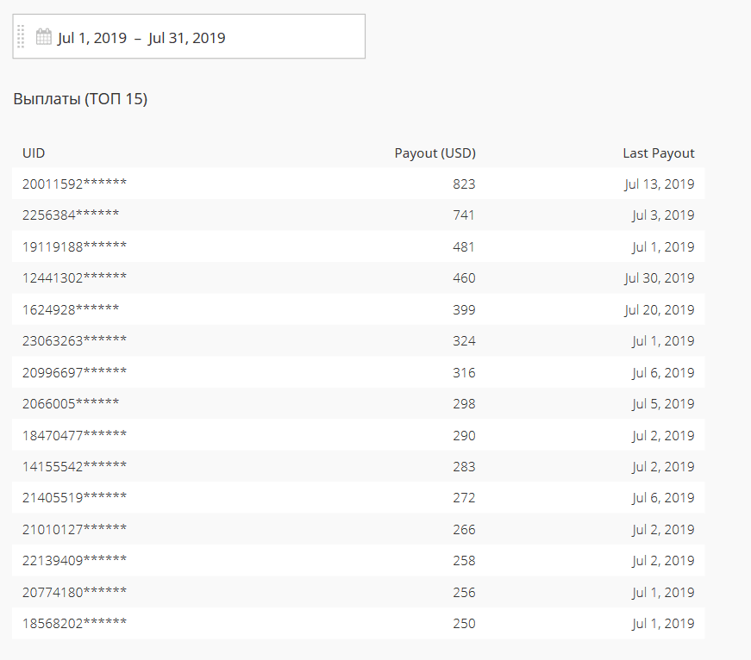Click payout value 741

pos(464,215)
